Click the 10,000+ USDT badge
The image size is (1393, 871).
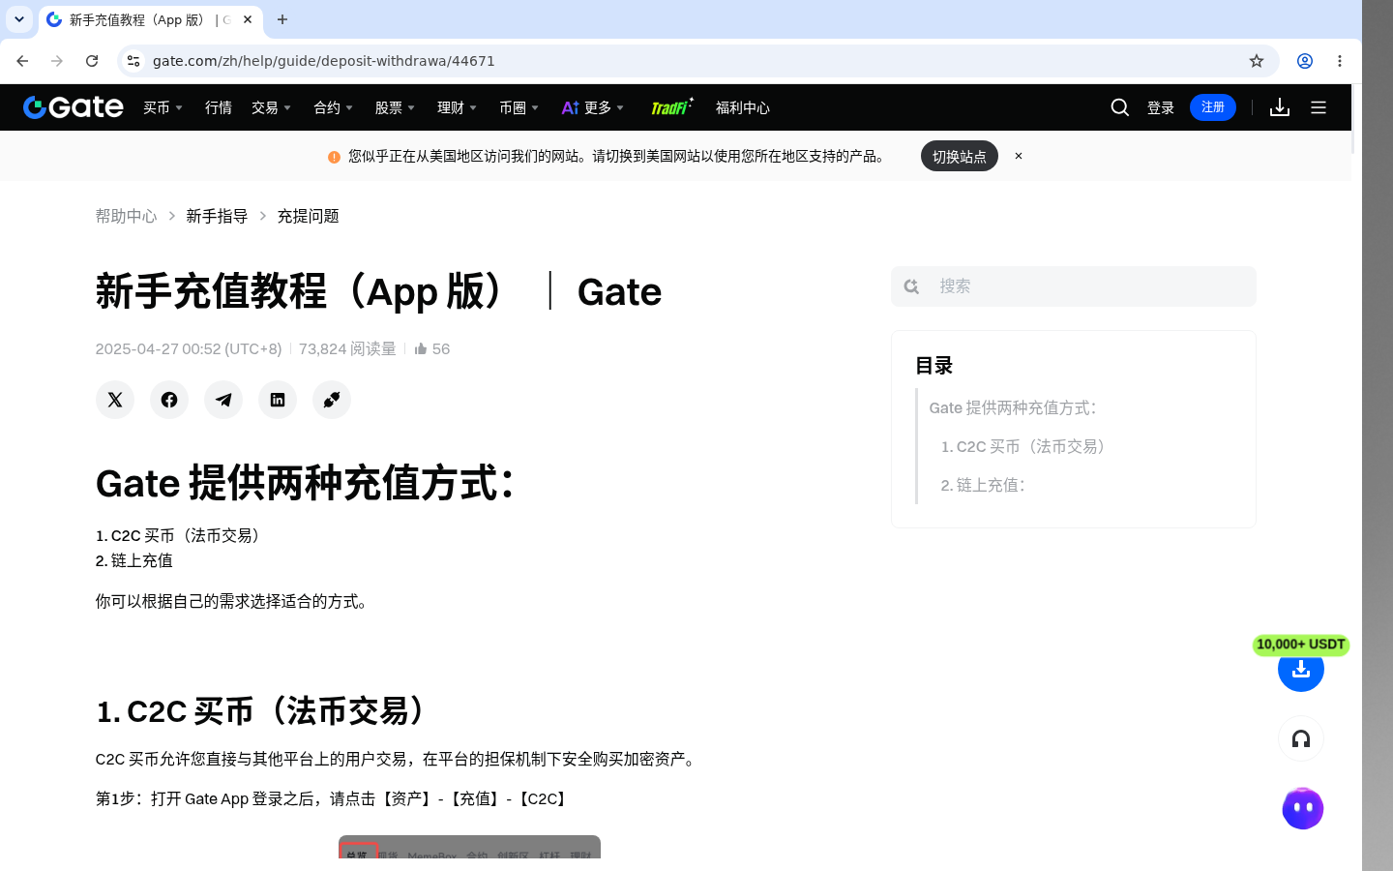(x=1301, y=645)
